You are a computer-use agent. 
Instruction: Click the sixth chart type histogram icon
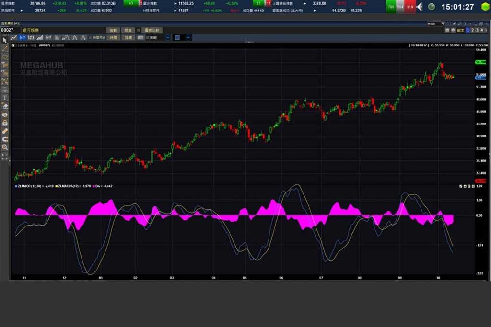coord(57,38)
